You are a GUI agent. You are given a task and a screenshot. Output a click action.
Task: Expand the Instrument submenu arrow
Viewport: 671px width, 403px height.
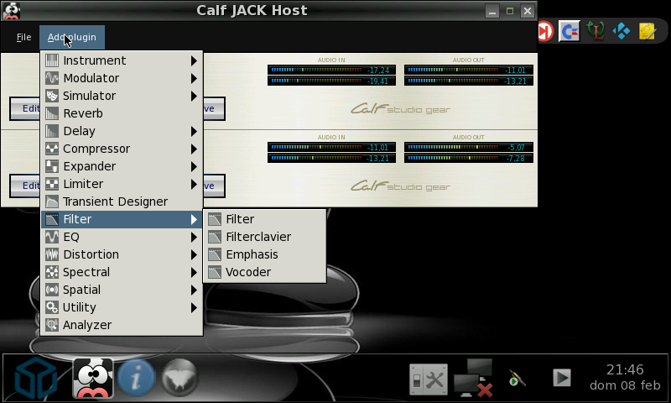(x=194, y=60)
